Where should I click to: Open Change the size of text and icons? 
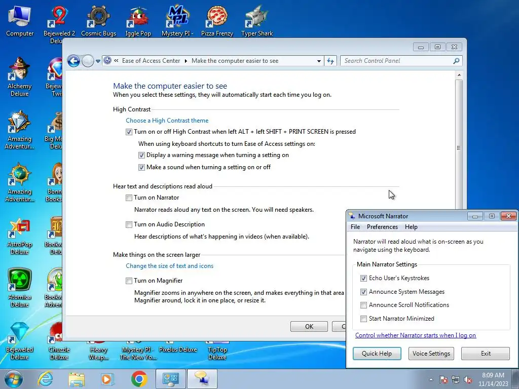(169, 266)
